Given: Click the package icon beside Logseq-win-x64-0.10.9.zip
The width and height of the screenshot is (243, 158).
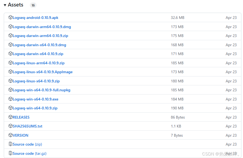Looking at the screenshot, I should click(10, 108).
